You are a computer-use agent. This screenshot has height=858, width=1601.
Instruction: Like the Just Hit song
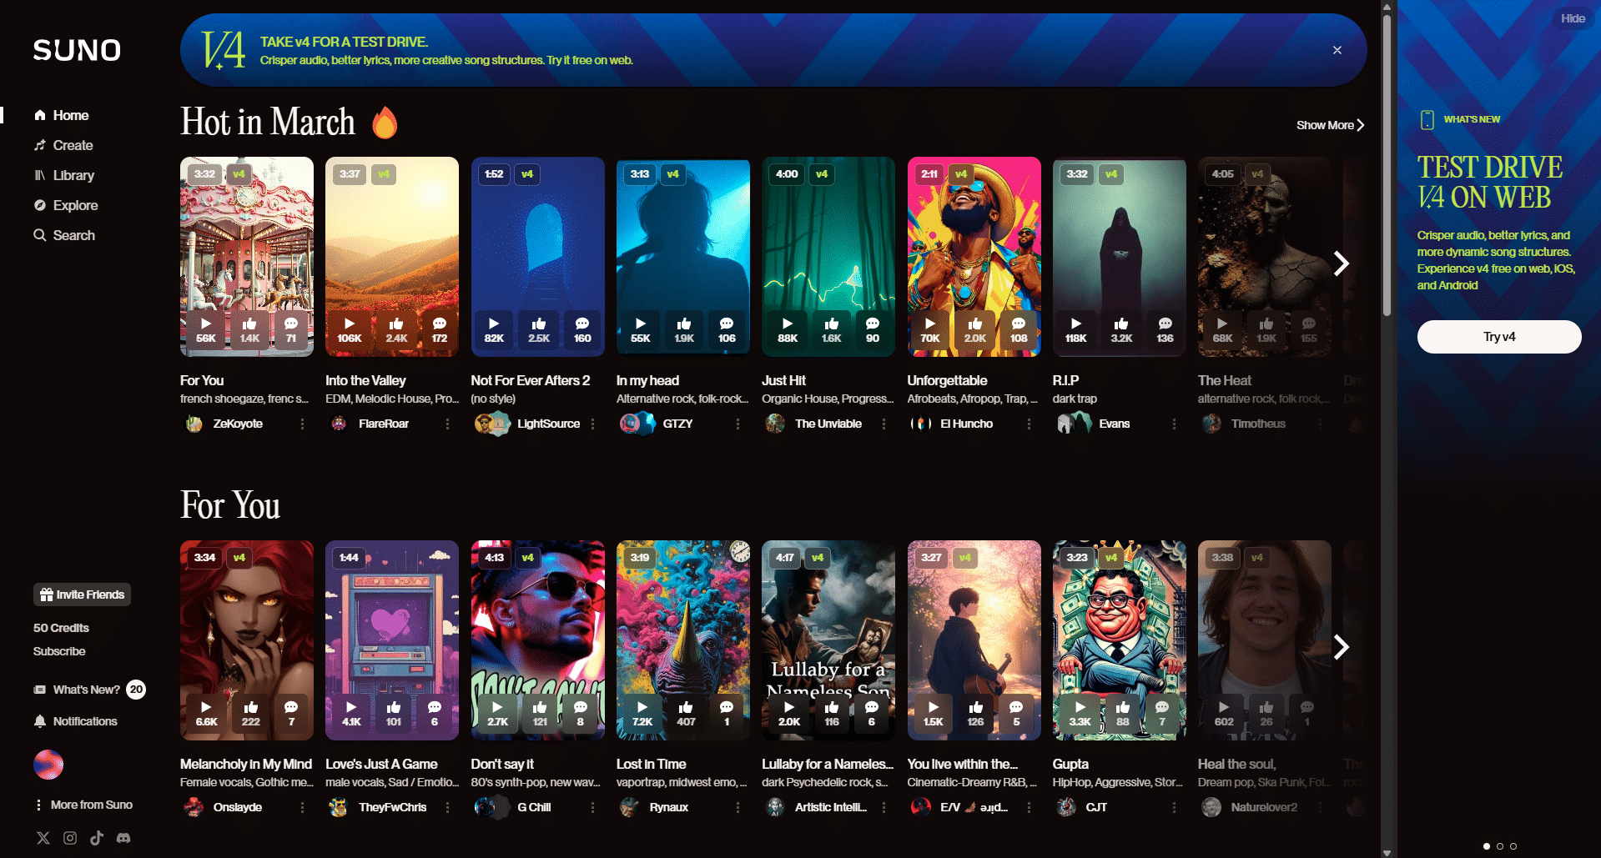tap(832, 330)
